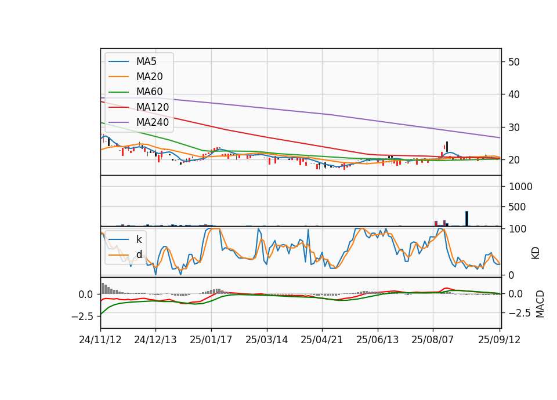Click the price axis value 50
This screenshot has height=400, width=557.
tap(513, 62)
